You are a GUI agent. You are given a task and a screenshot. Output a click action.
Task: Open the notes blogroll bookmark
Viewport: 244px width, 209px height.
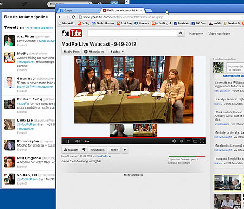162,23
